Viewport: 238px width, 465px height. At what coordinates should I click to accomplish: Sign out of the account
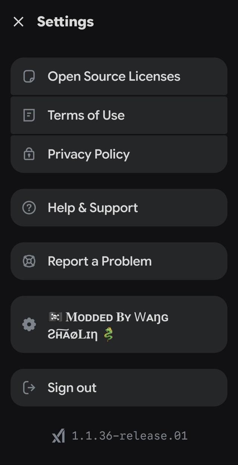(x=72, y=387)
